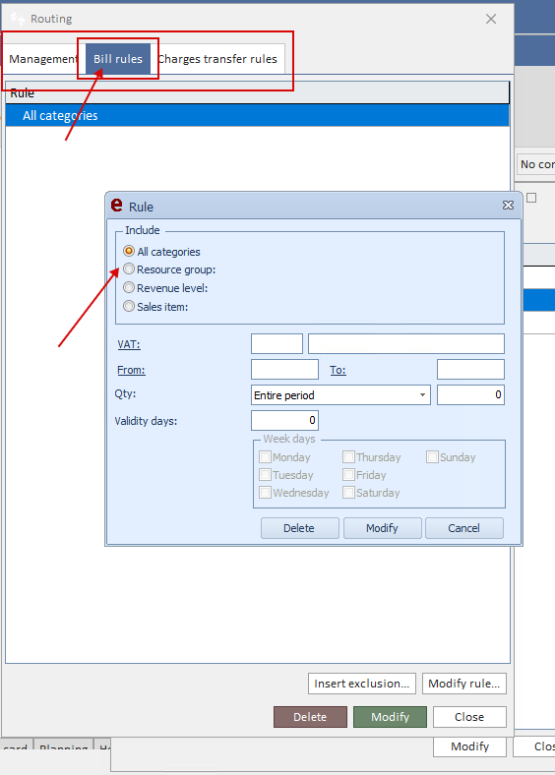Image resolution: width=555 pixels, height=775 pixels.
Task: Click the From date input field
Action: click(x=285, y=369)
